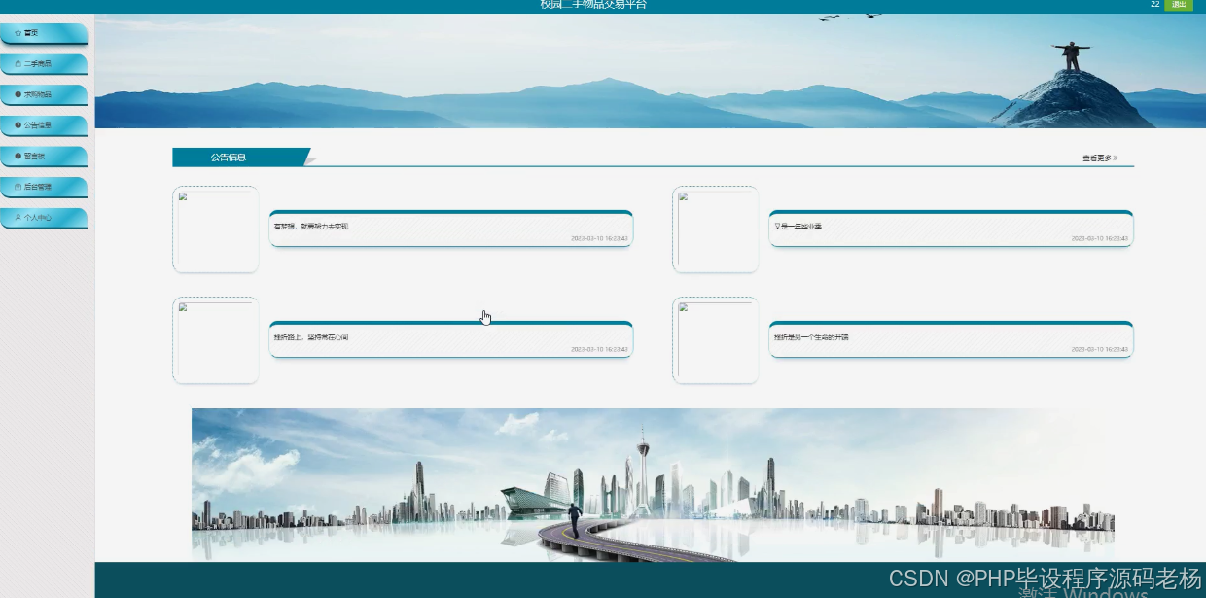
Task: Go to the 求购物品 sidebar section
Action: pos(44,95)
